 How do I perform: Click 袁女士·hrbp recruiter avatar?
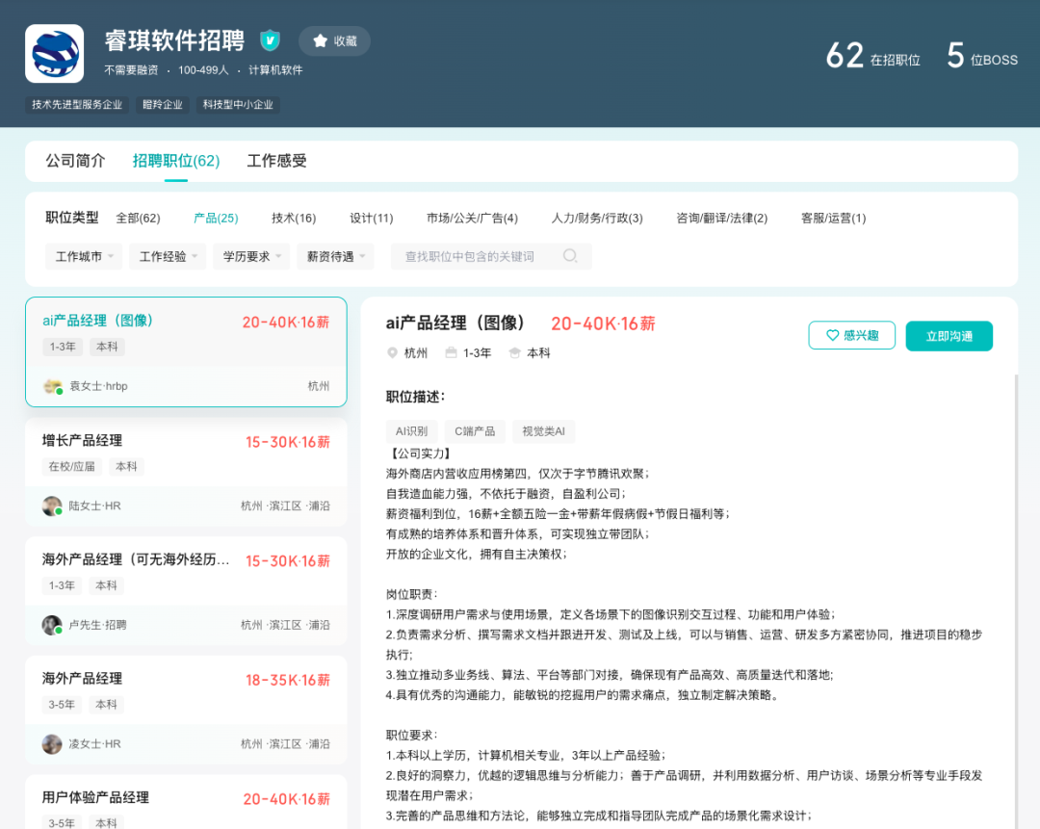point(52,386)
